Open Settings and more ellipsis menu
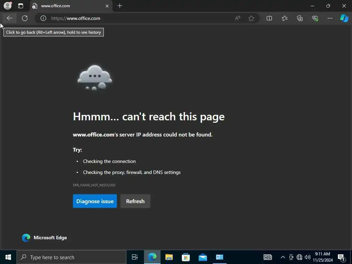352x264 pixels. (x=330, y=18)
